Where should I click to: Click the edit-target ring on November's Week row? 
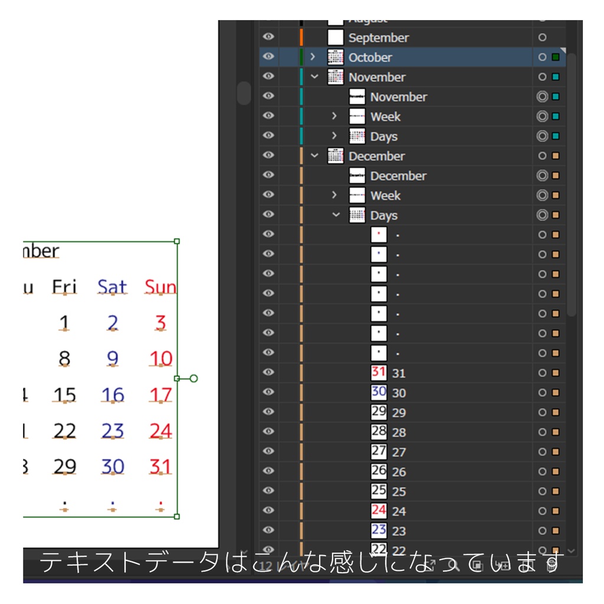[x=542, y=116]
